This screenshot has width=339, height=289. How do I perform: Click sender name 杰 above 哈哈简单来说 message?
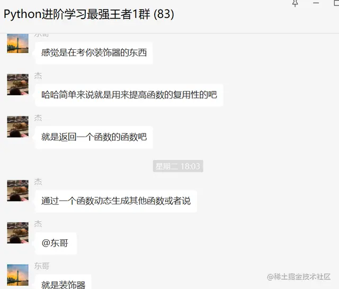[38, 76]
